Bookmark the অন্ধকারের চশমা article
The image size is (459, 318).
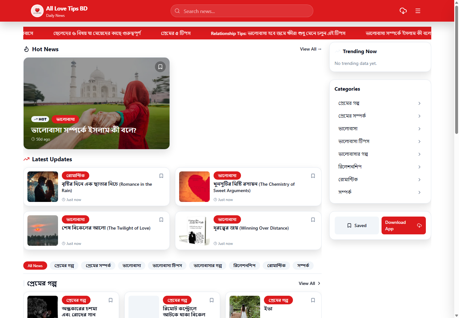[111, 300]
